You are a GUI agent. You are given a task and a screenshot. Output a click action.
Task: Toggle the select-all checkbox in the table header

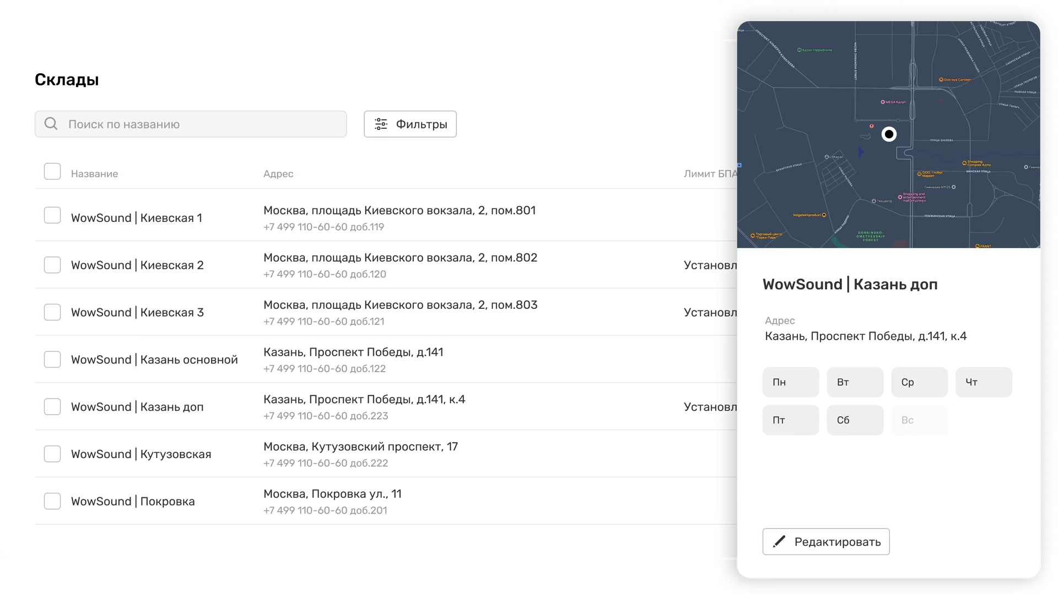coord(52,171)
